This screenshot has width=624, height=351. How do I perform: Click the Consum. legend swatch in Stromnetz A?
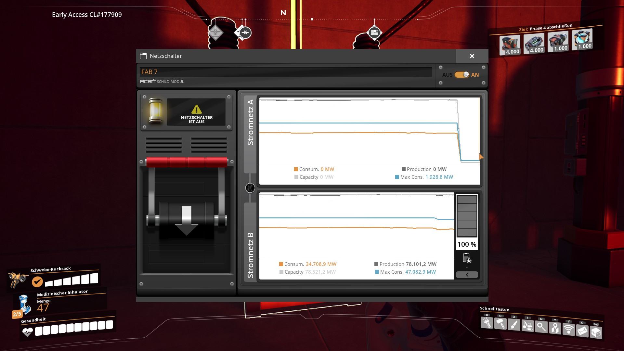[x=296, y=169]
